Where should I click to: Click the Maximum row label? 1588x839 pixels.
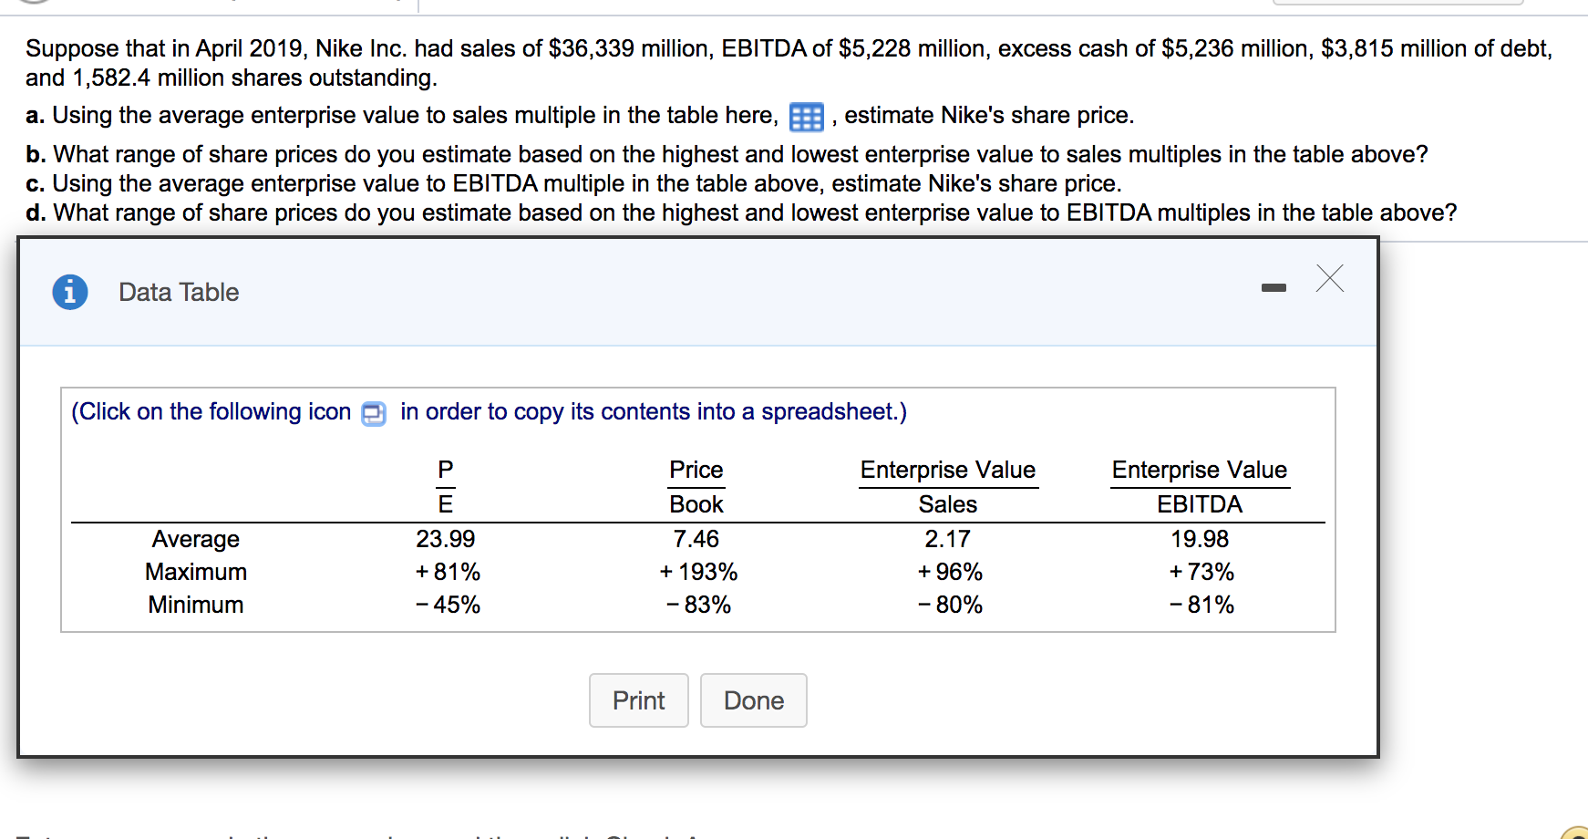196,572
